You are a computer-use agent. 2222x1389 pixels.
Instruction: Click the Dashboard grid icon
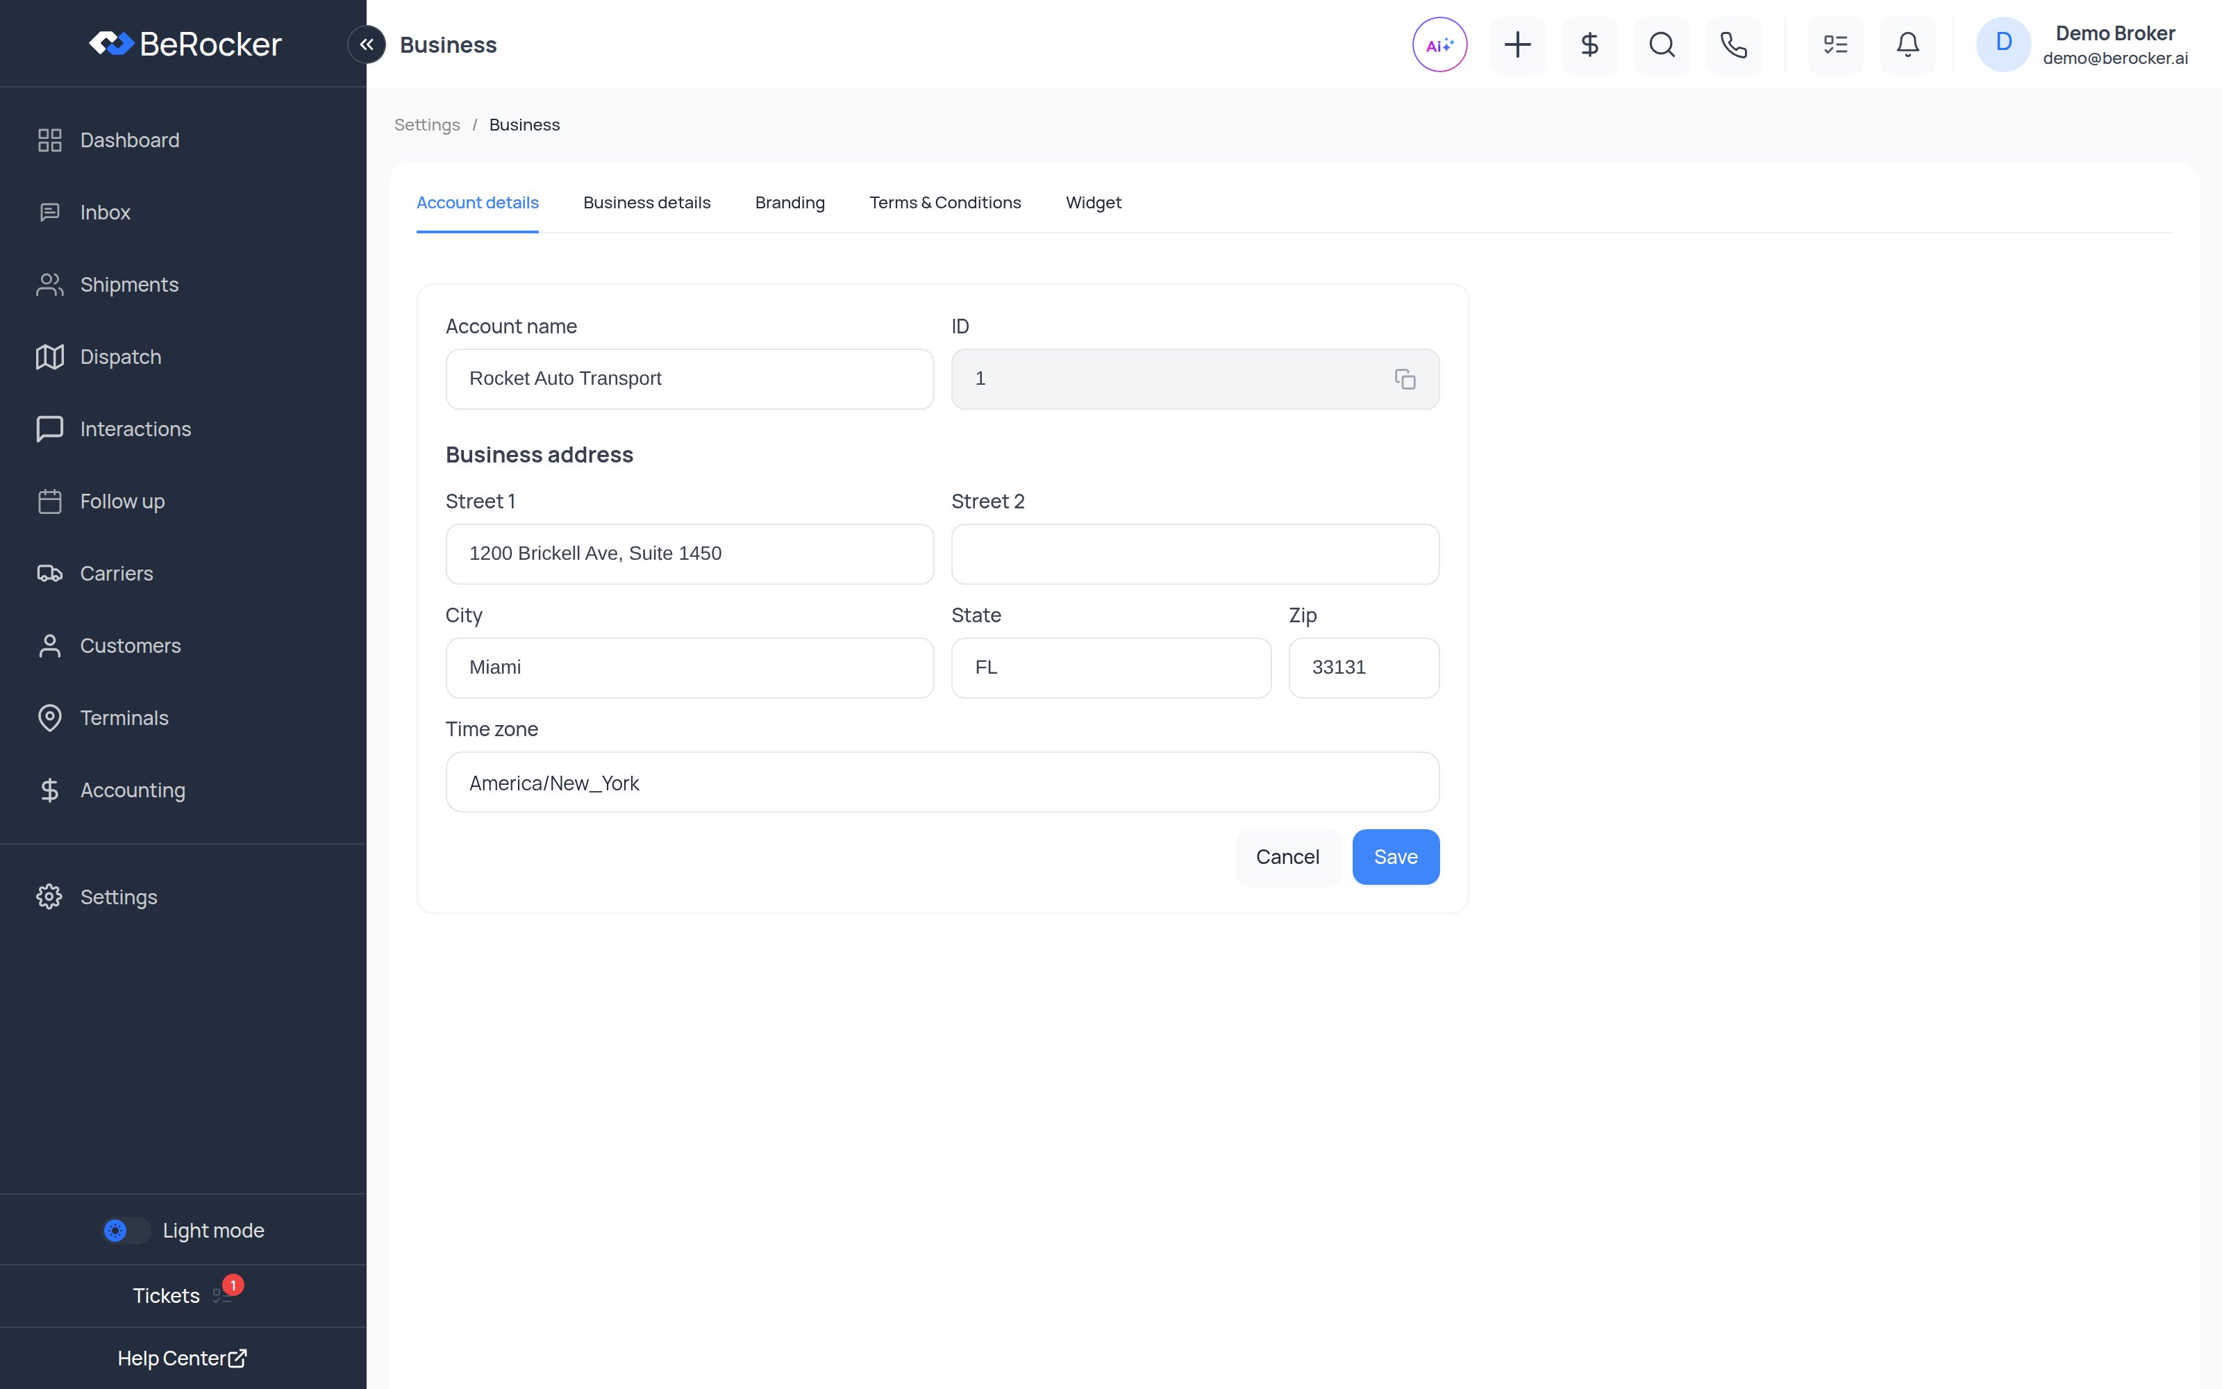click(49, 140)
